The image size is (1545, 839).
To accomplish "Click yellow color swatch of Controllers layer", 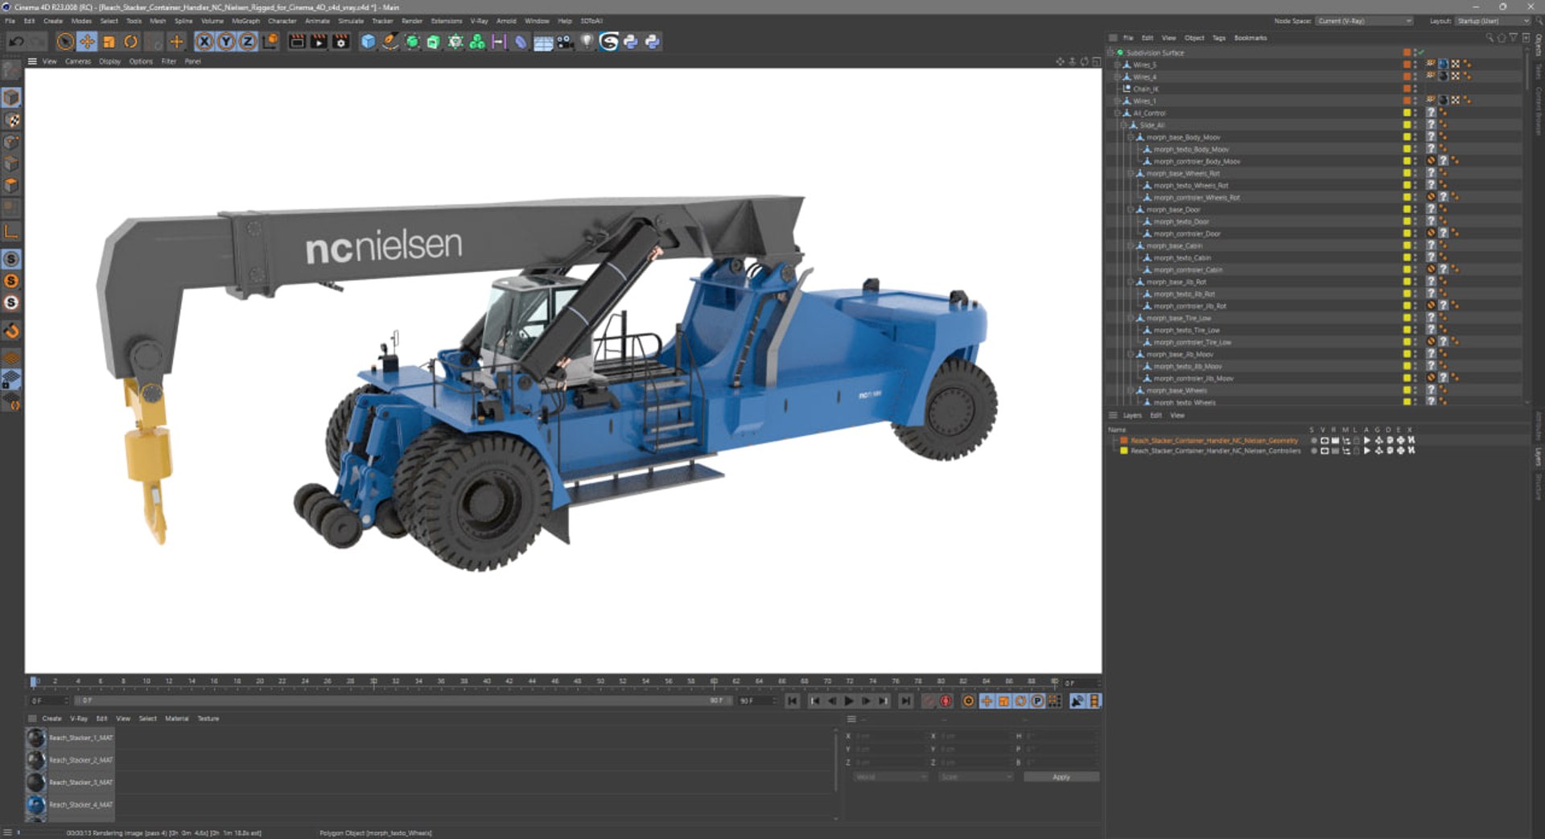I will coord(1124,450).
